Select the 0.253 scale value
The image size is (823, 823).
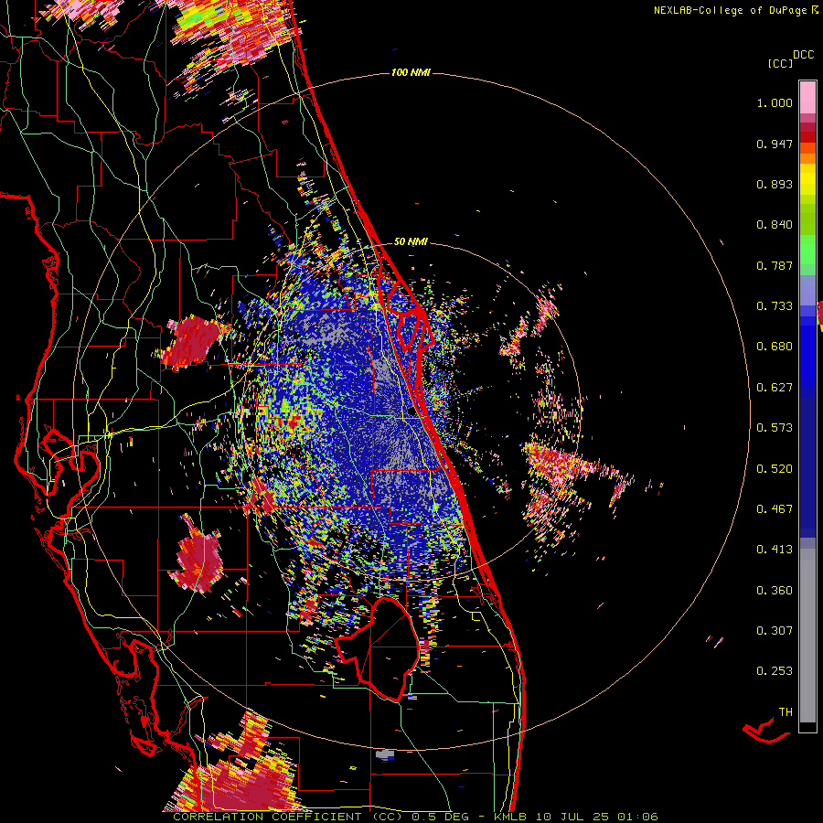coord(775,671)
